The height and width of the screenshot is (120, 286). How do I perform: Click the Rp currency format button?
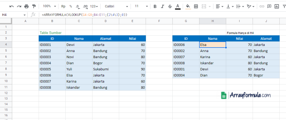[63, 6]
